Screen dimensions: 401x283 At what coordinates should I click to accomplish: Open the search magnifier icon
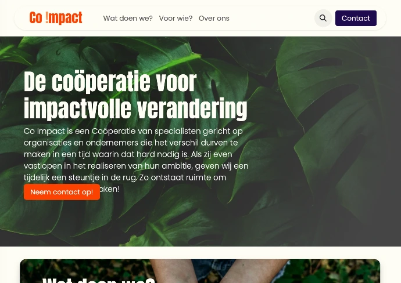[x=323, y=18]
